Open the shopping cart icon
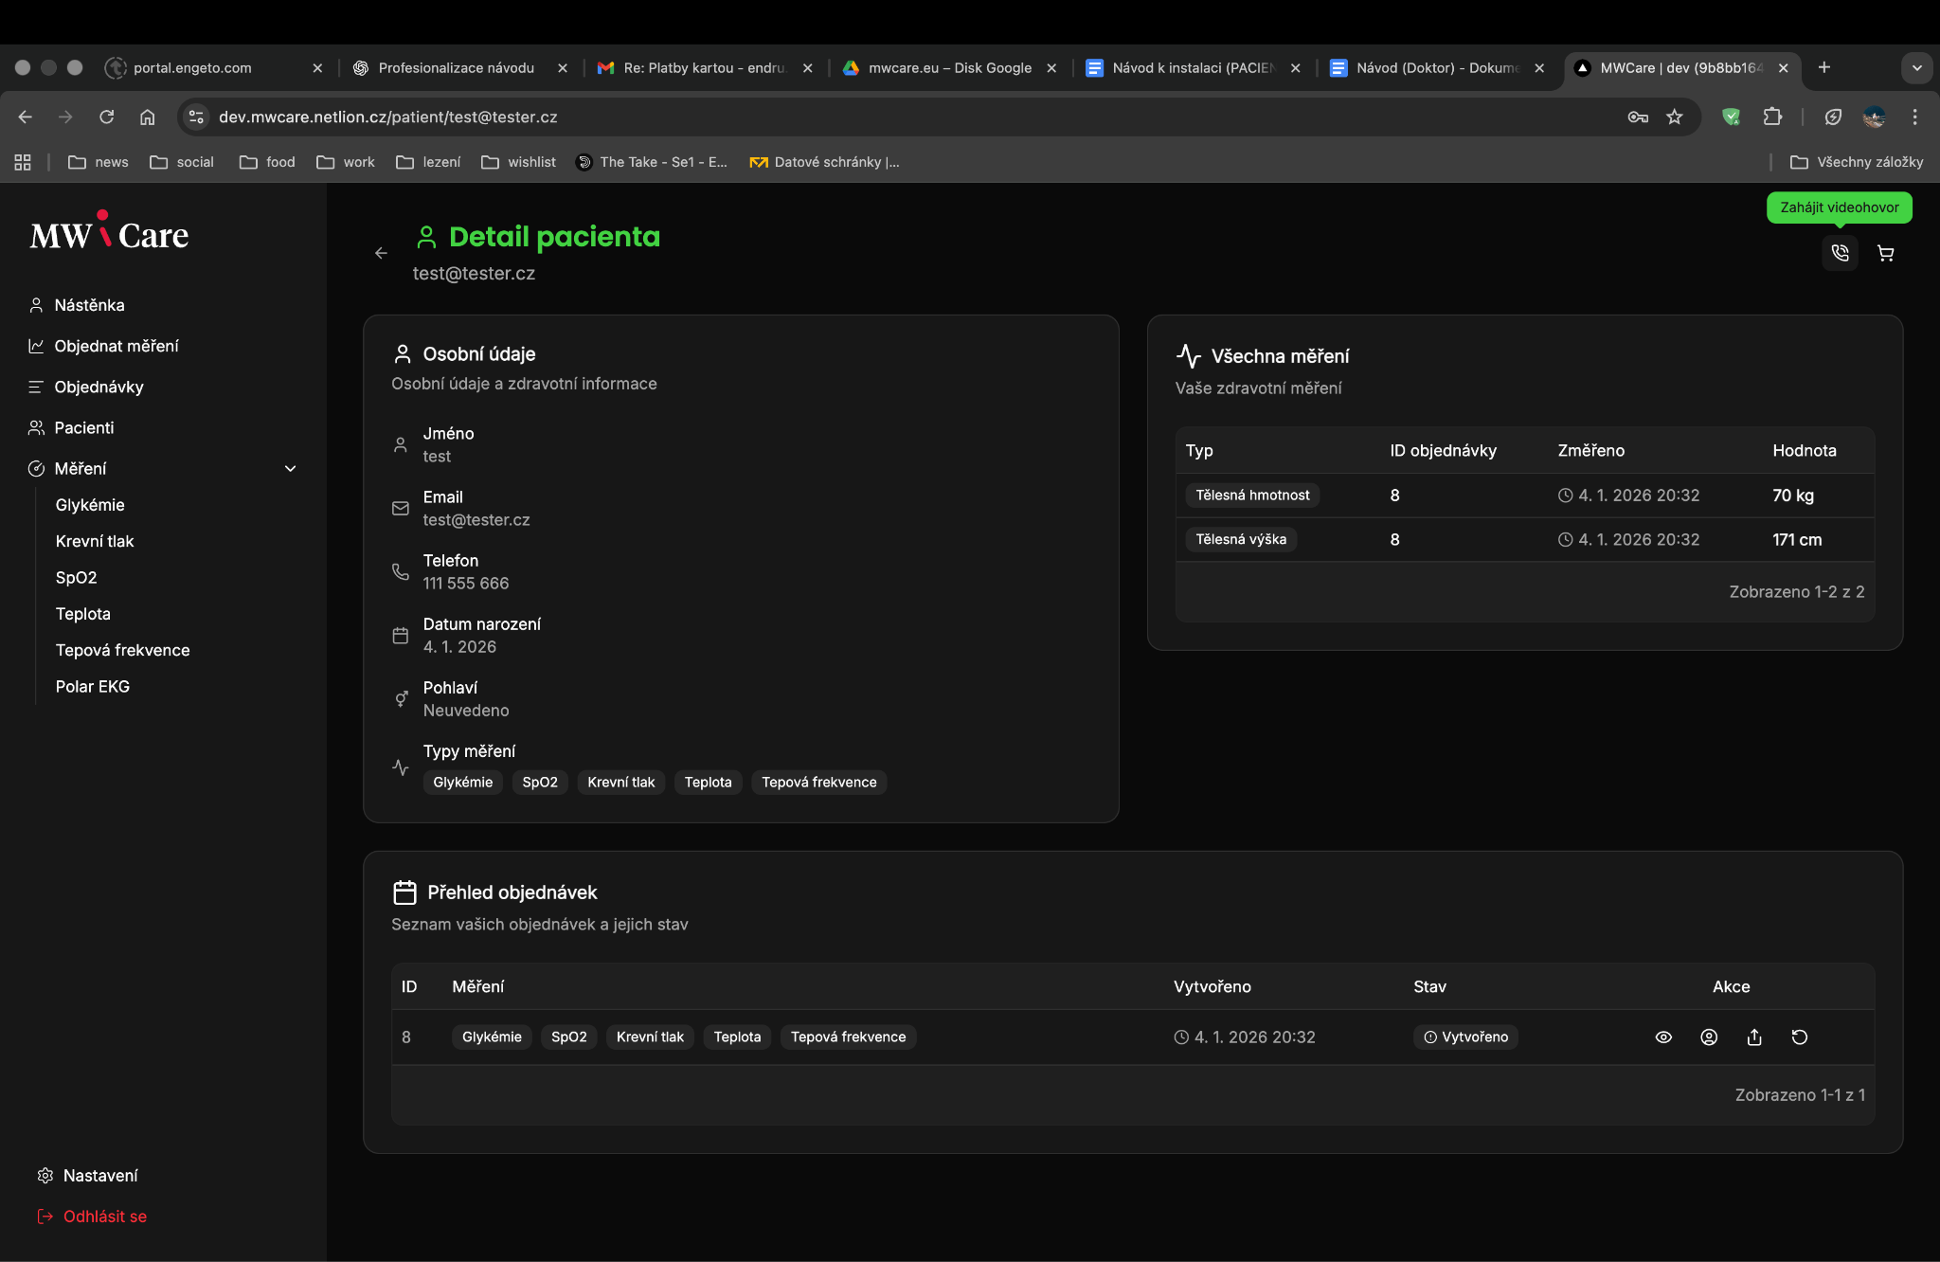1940x1262 pixels. click(1885, 253)
